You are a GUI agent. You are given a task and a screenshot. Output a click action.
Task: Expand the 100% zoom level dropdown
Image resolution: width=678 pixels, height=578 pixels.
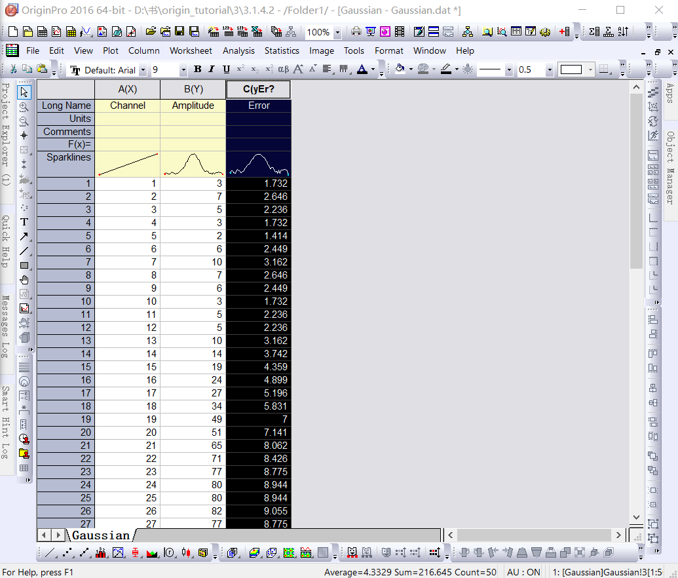[337, 32]
